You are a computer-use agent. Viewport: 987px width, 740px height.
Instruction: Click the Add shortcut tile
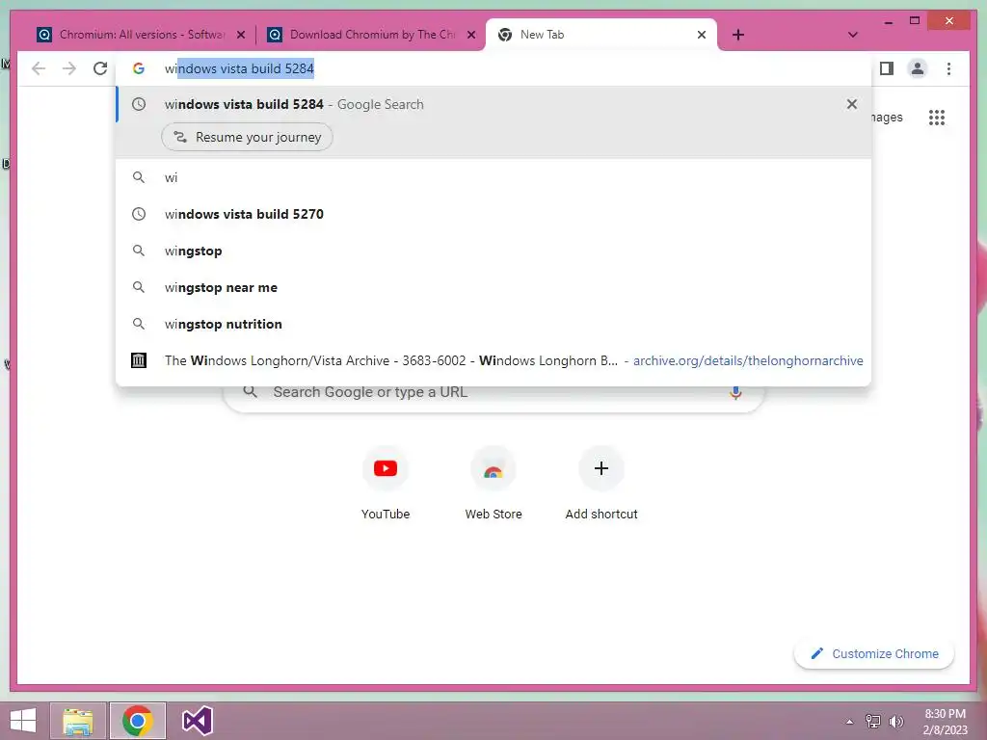(x=601, y=483)
